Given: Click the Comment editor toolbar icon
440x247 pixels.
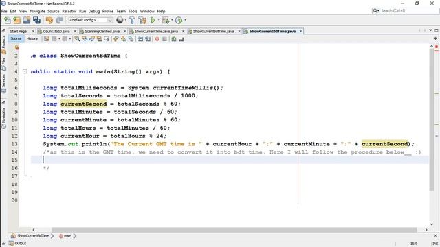Looking at the screenshot, I should tap(174, 39).
